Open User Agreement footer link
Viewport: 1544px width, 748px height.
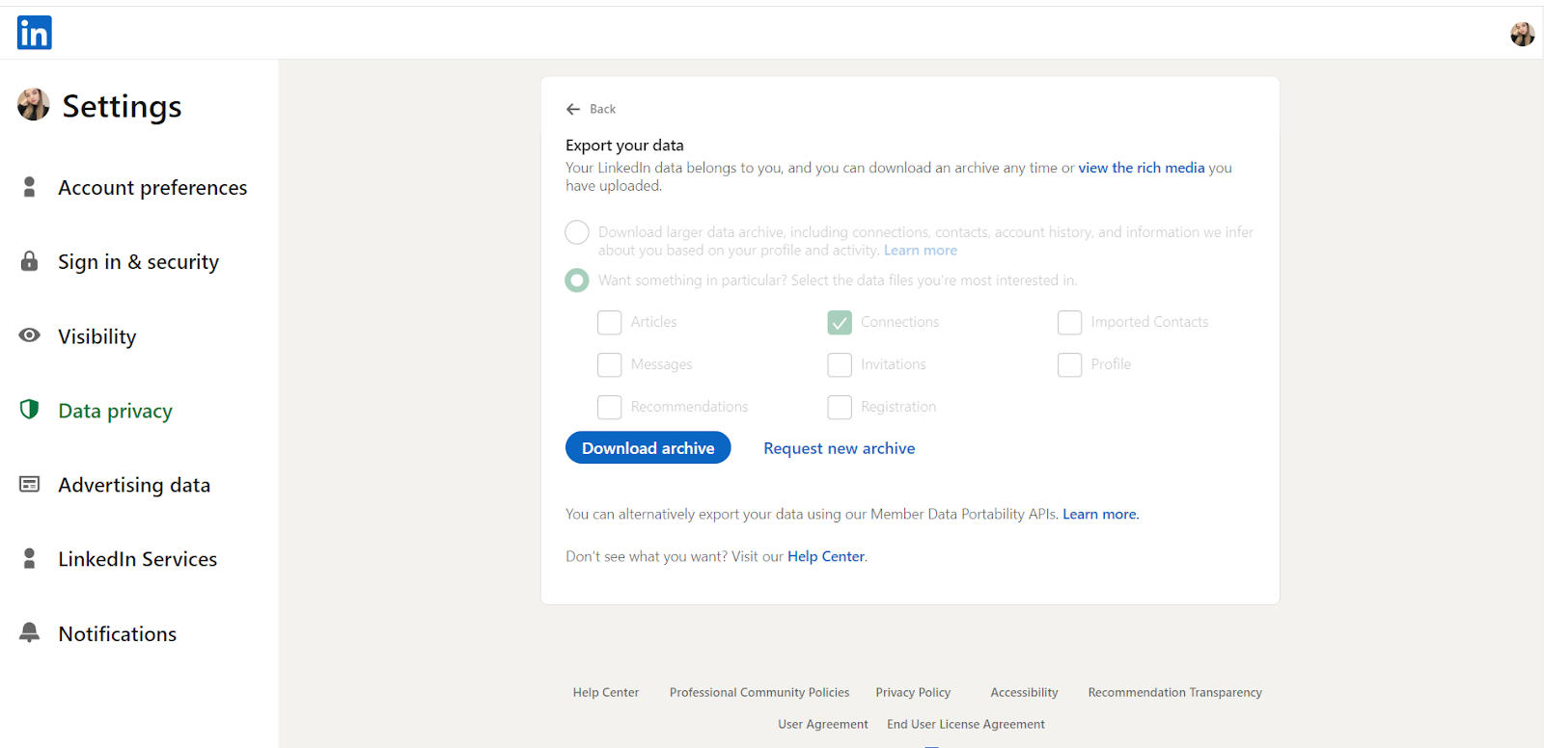823,724
